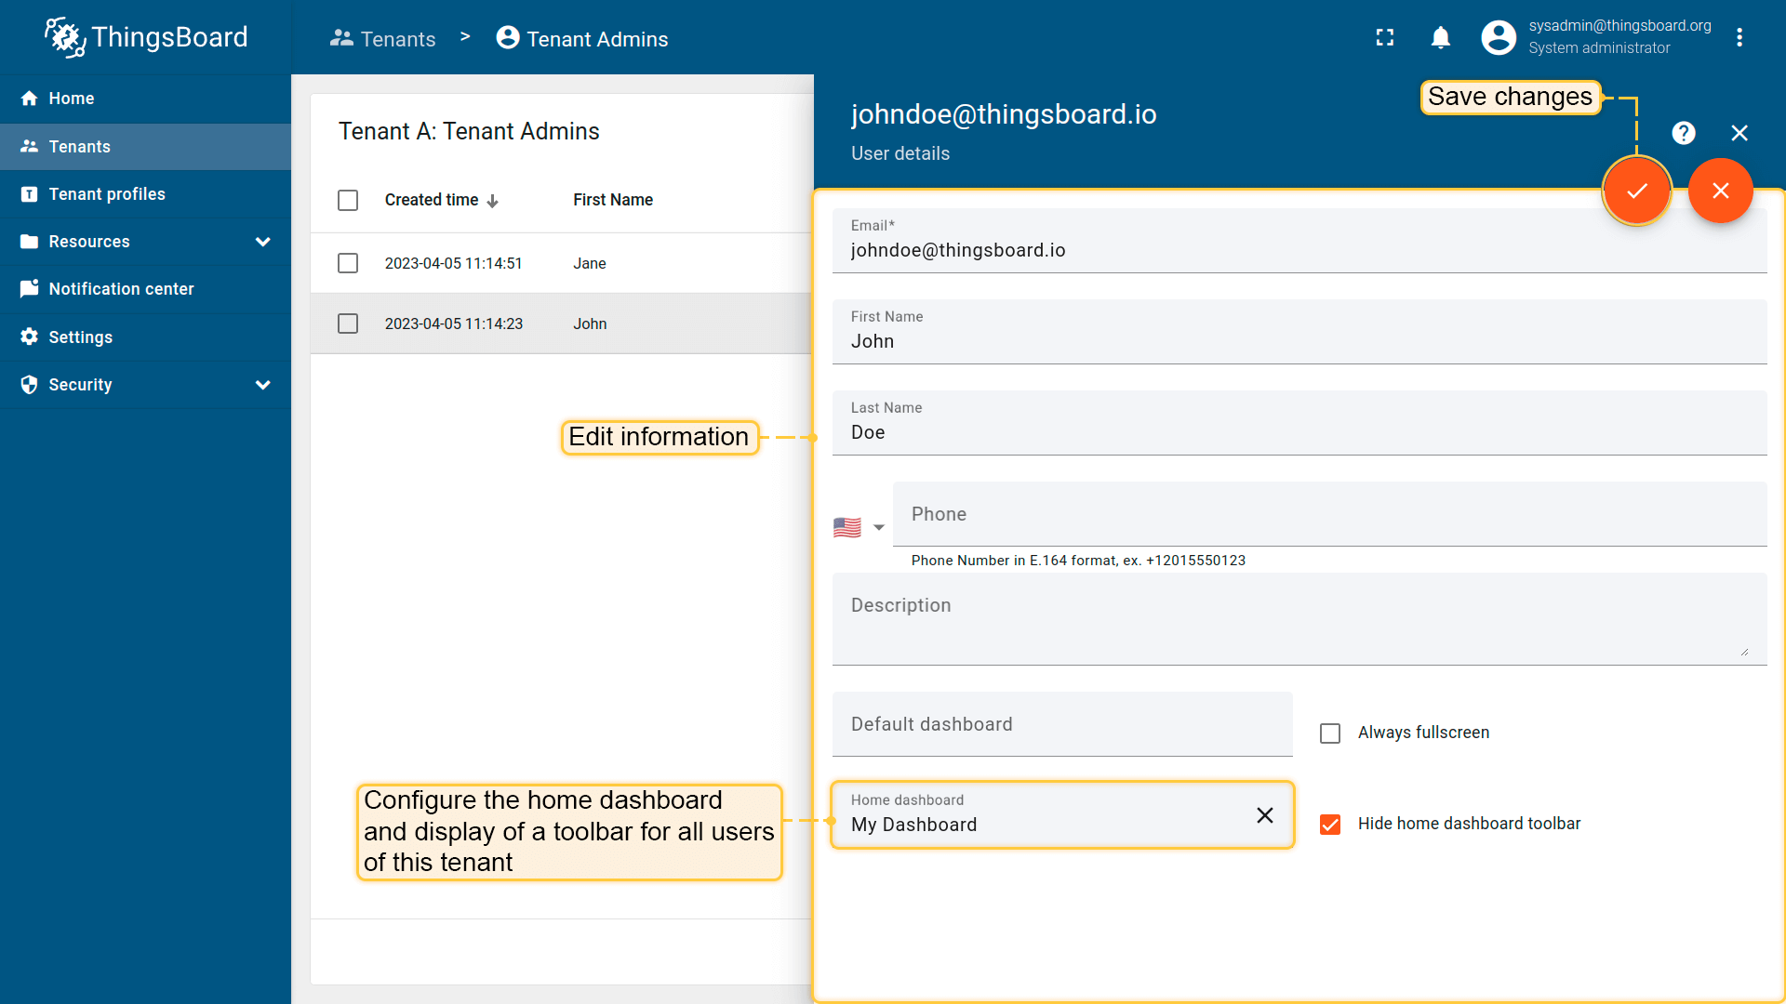Click the Default dashboard field
The image size is (1786, 1004).
point(1061,724)
